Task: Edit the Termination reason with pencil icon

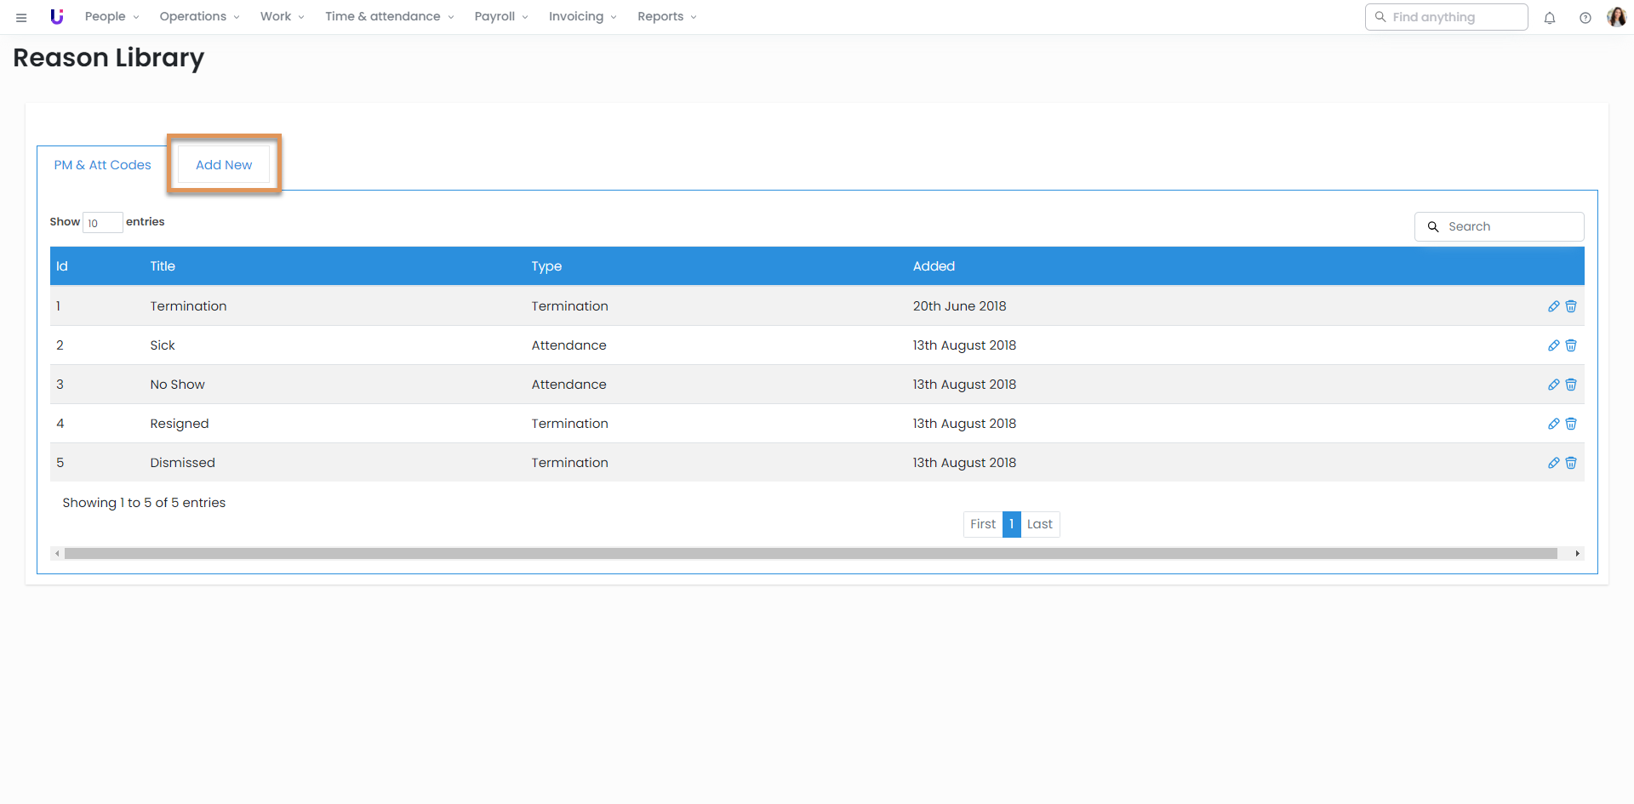Action: [x=1553, y=306]
